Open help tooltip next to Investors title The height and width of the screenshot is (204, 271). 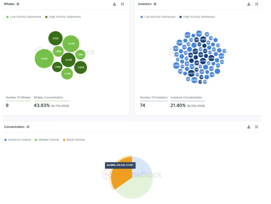[x=155, y=4]
